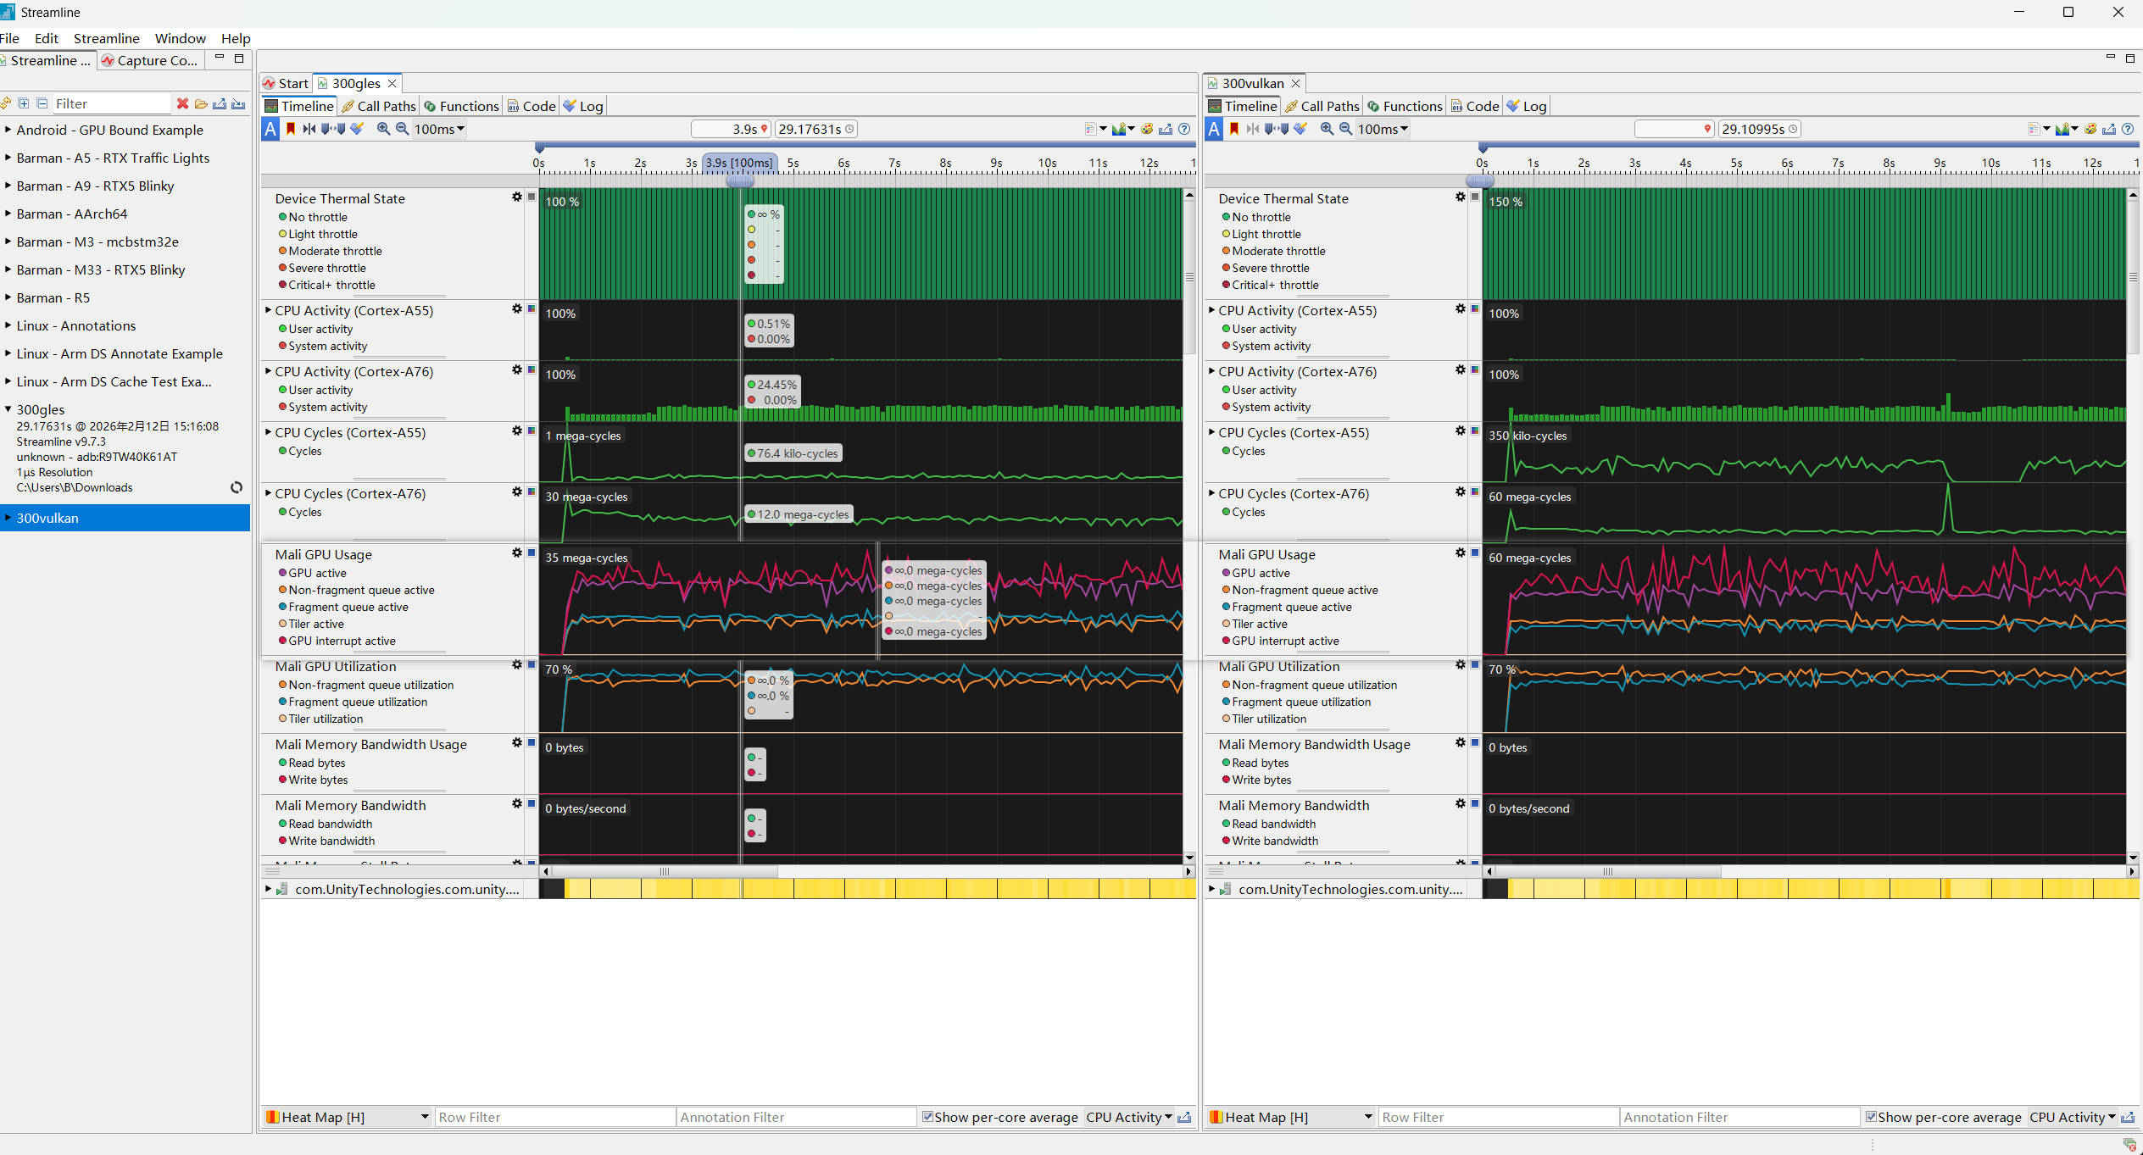Click color palette icon in 300vulkan toolbar
Viewport: 2143px width, 1155px height.
(2090, 129)
